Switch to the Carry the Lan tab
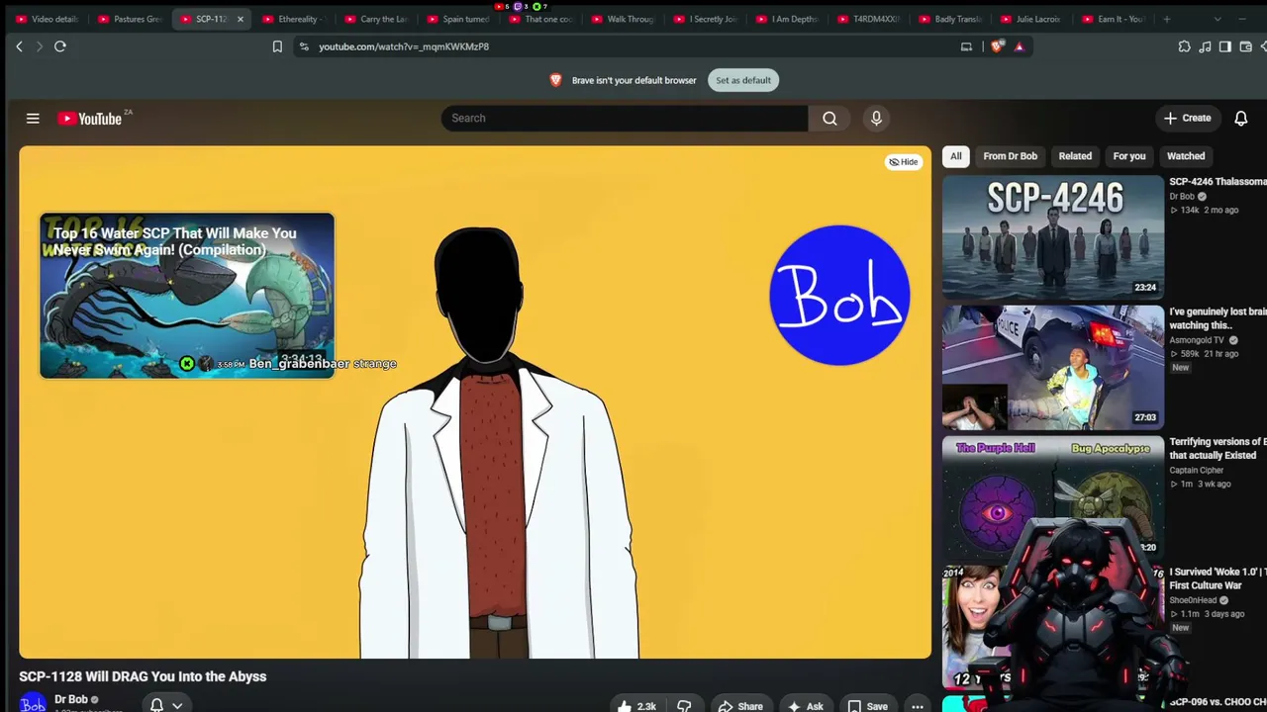This screenshot has height=712, width=1267. pyautogui.click(x=376, y=19)
